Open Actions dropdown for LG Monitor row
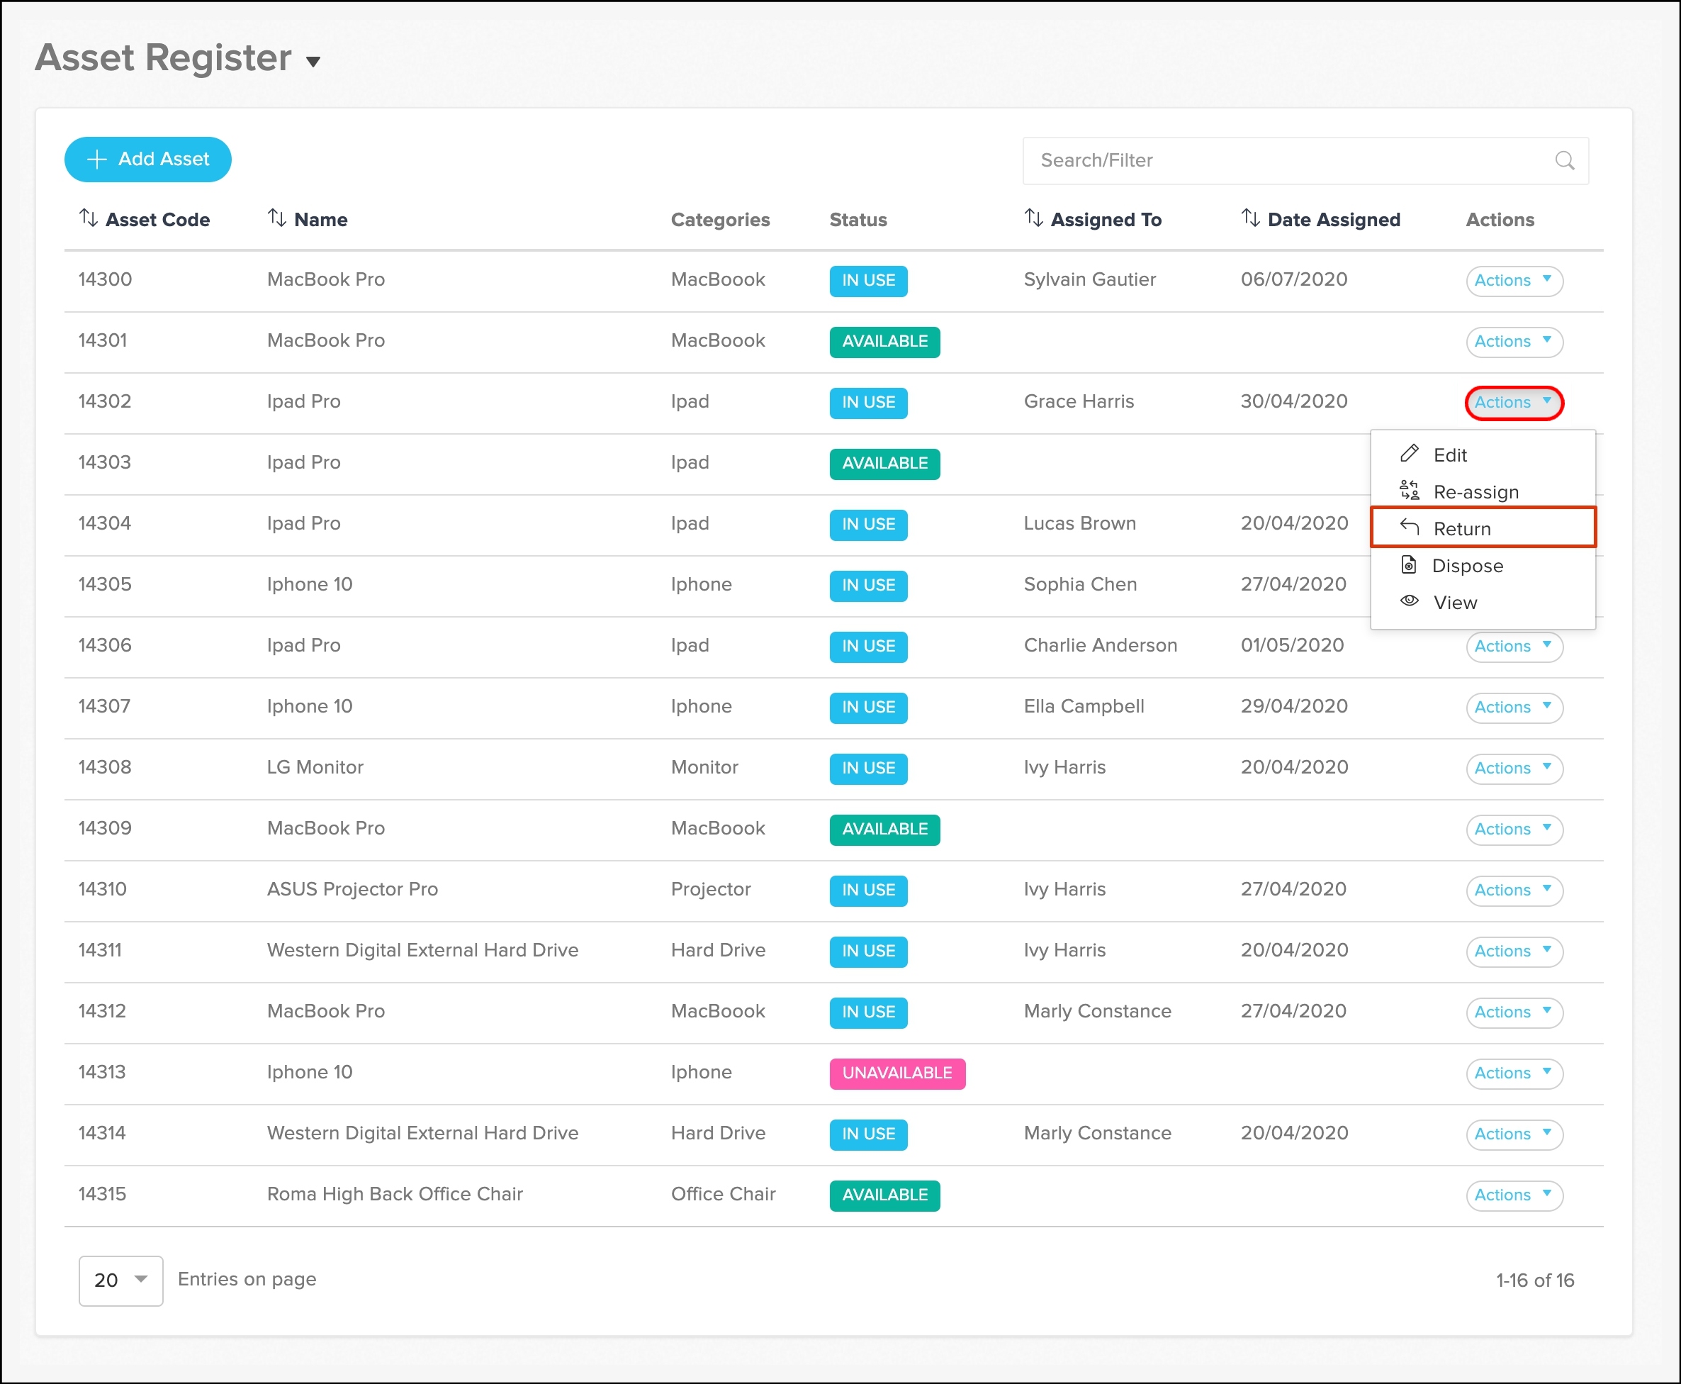This screenshot has height=1384, width=1681. (x=1513, y=768)
